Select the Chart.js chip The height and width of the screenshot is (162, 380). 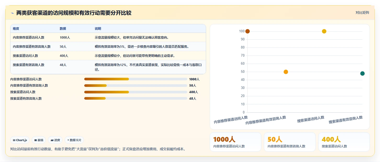tap(20, 140)
